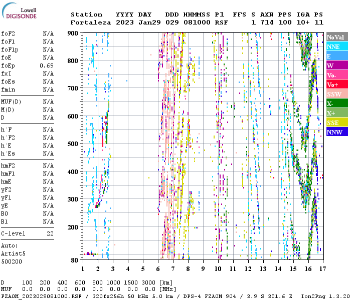Viewport: 351px width, 300px height.
Task: Click the B1 parameter label
Action: (x=5, y=222)
